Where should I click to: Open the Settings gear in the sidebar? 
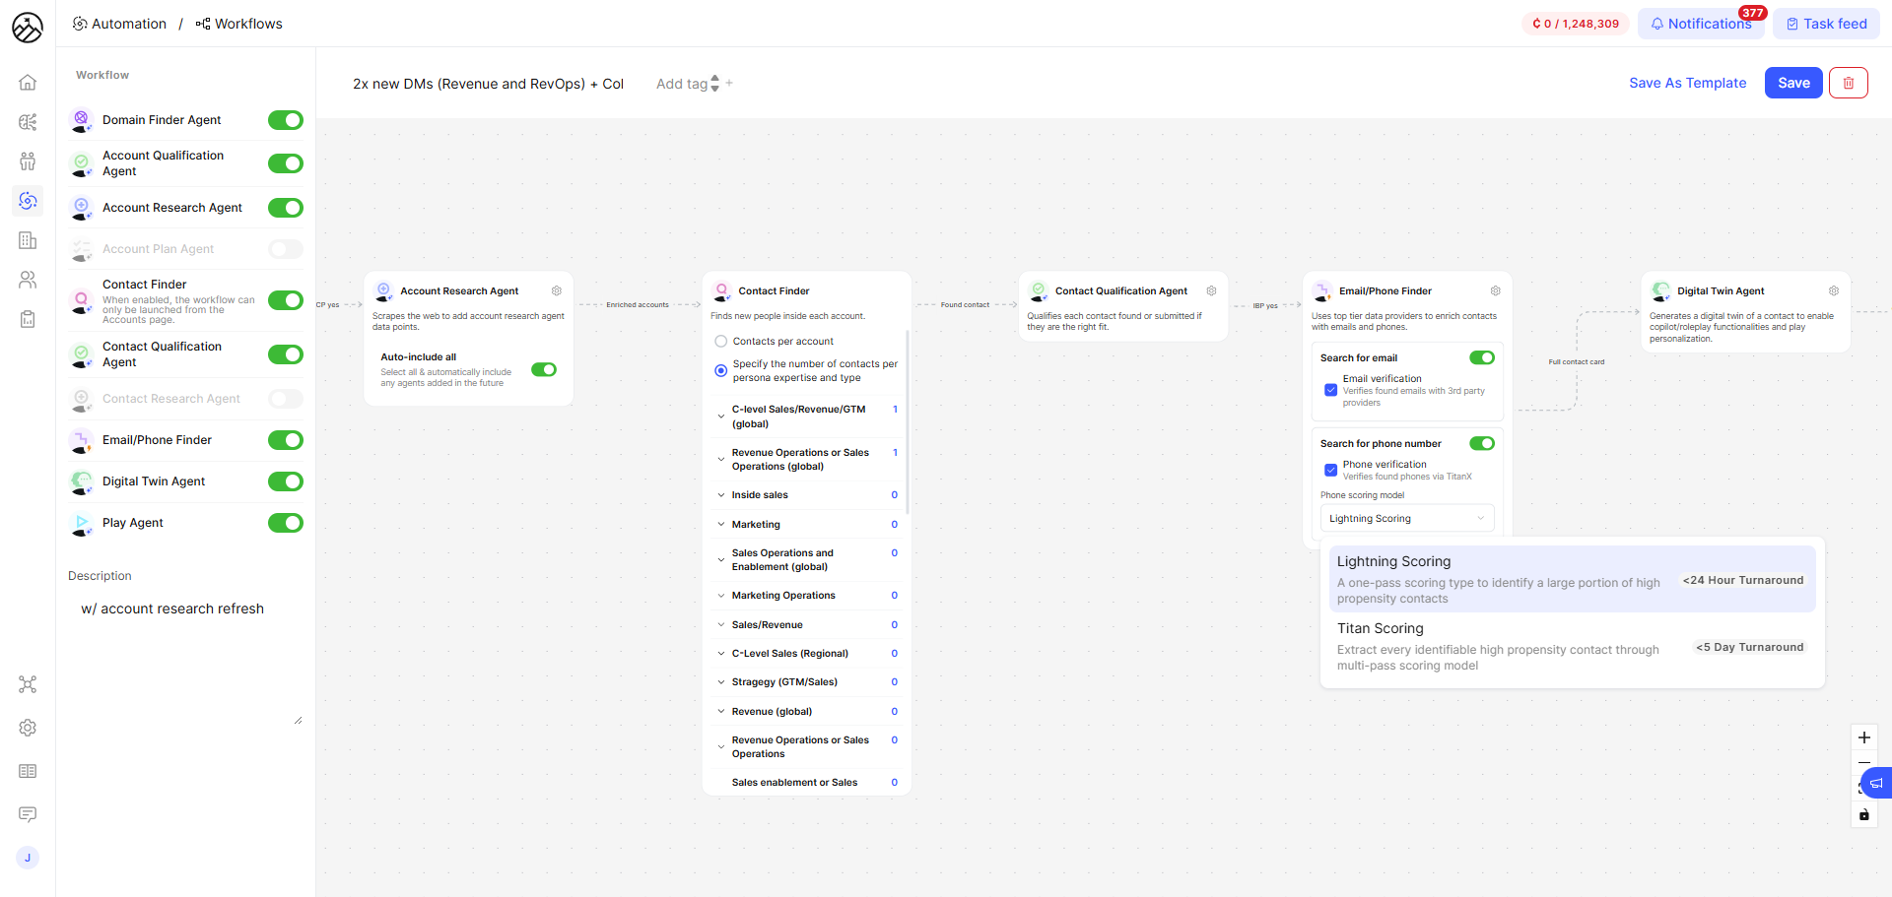[27, 728]
